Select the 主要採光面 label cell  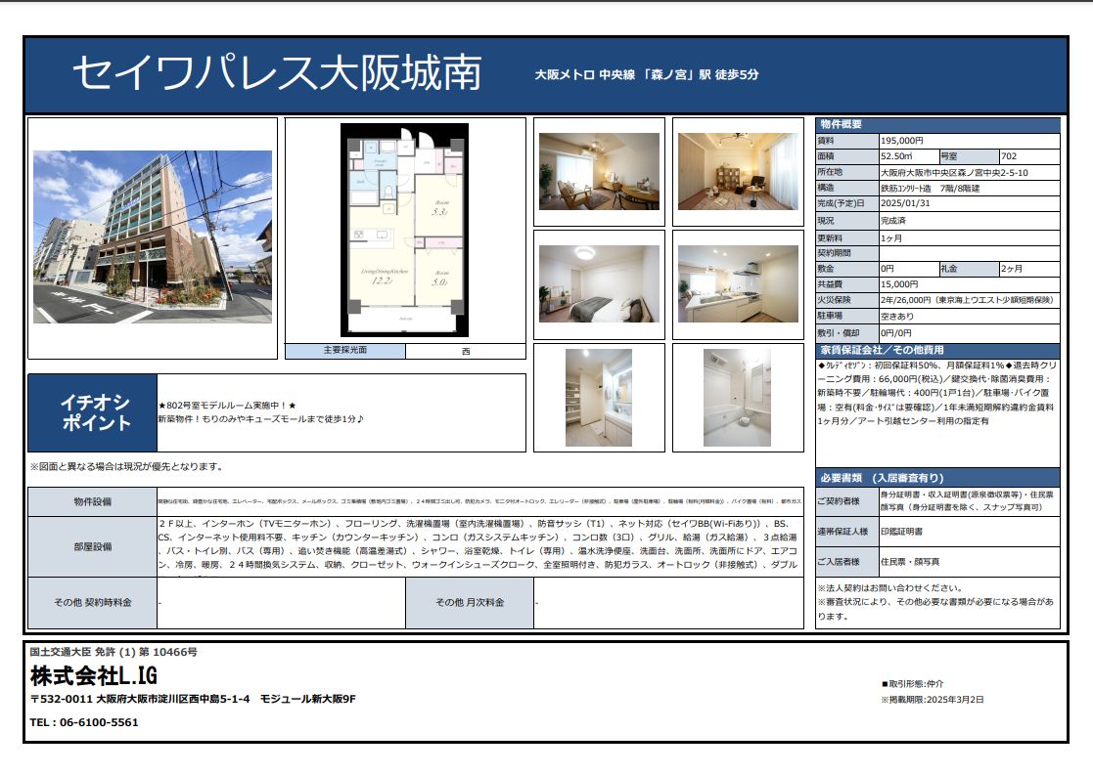click(344, 351)
